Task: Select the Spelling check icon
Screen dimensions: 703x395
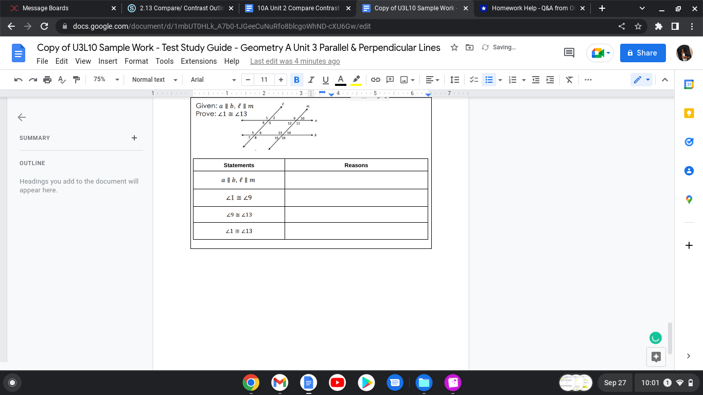Action: pos(62,80)
